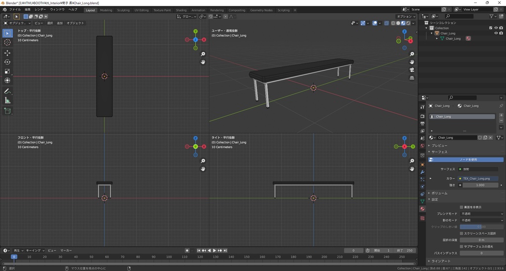Choose the Annotate pencil tool
Image resolution: width=506 pixels, height=271 pixels.
tap(7, 92)
